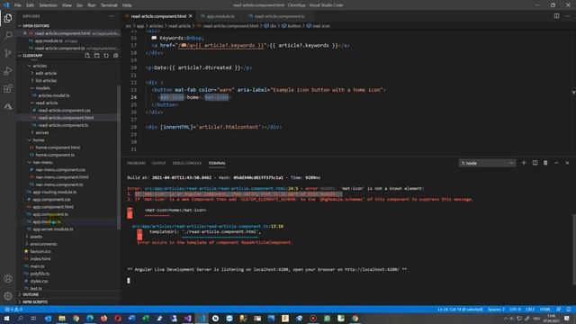This screenshot has width=576, height=324.
Task: Open the Selection menu
Action: coord(48,5)
